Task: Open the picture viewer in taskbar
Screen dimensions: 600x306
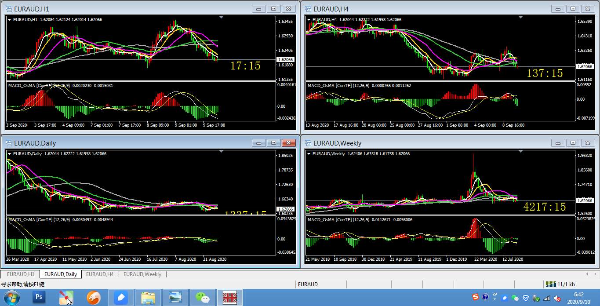Action: 175,298
